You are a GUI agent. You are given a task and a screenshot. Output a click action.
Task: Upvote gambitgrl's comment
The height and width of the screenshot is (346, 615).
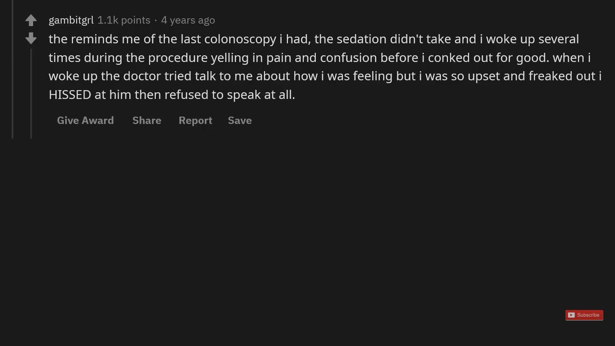click(x=31, y=20)
